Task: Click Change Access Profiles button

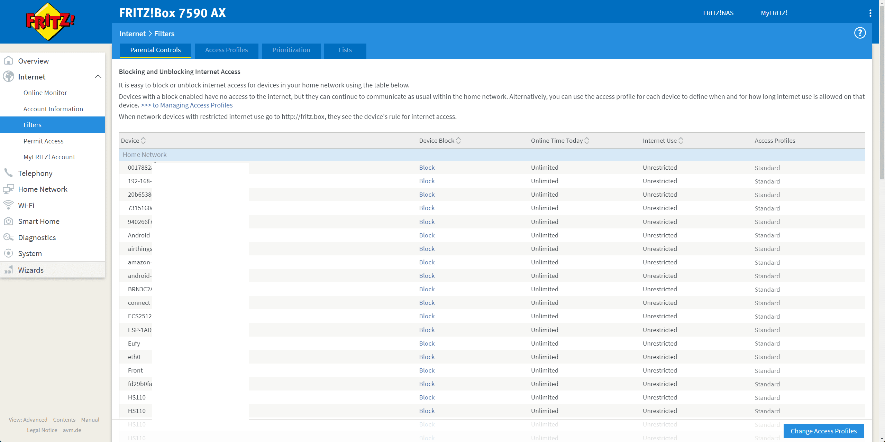Action: pos(823,431)
